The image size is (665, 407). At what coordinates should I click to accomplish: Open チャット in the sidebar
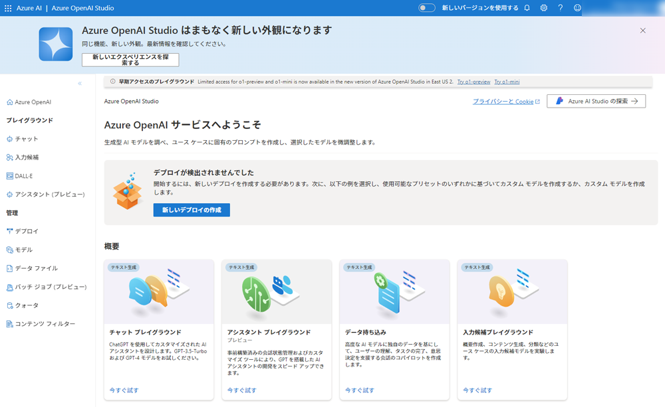pyautogui.click(x=27, y=139)
